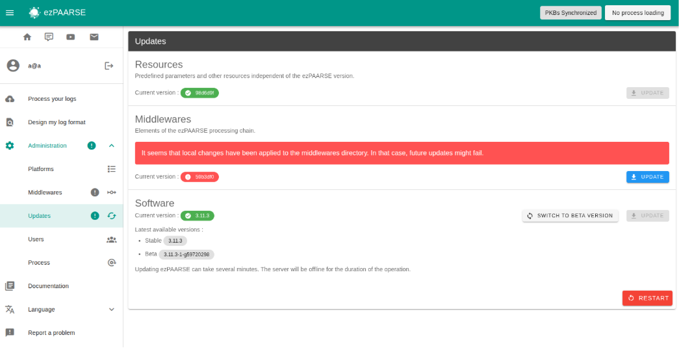Screen dimensions: 679x348
Task: Click the Administration alert badge
Action: (92, 146)
